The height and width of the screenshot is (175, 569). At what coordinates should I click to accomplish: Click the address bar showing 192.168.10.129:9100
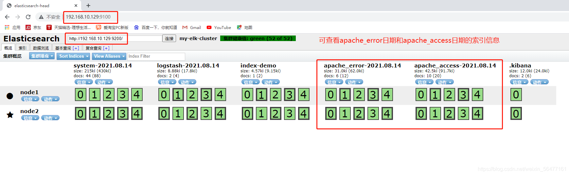tap(88, 17)
